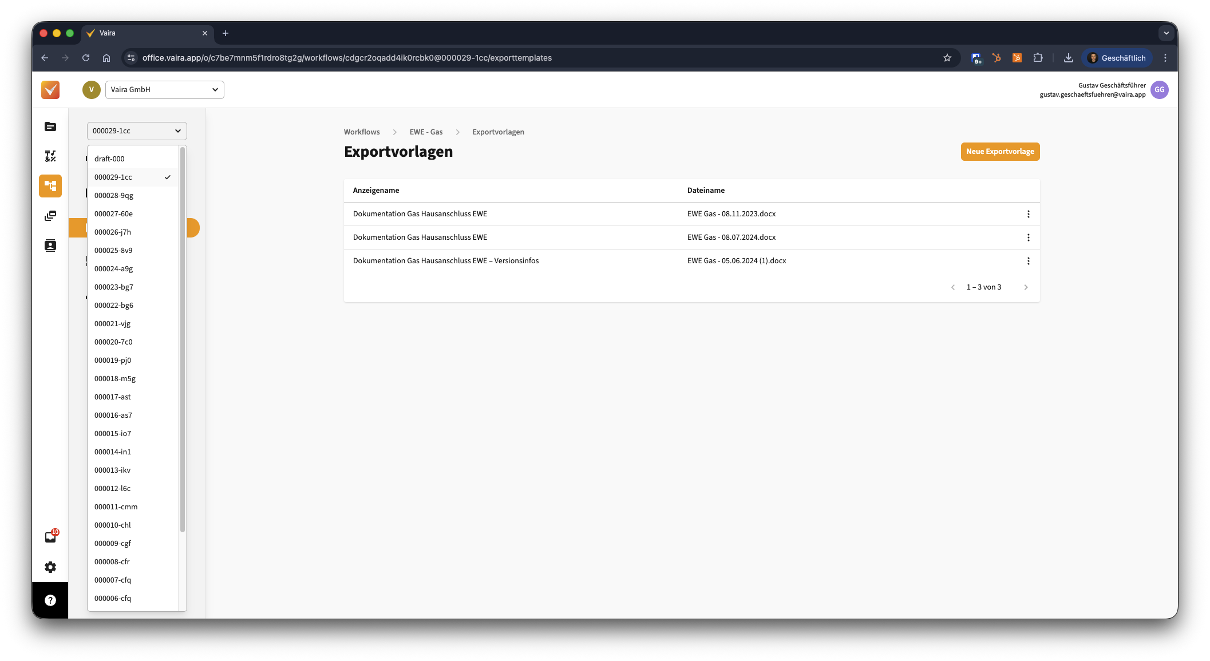Click Neue Exportvorlage button
This screenshot has height=661, width=1210.
[x=1000, y=152]
